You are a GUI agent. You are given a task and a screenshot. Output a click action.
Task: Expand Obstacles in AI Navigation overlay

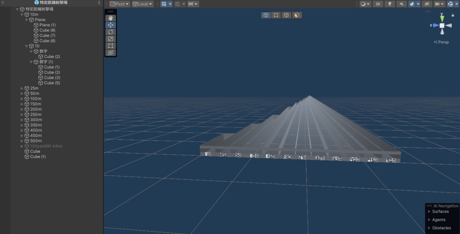pos(429,228)
